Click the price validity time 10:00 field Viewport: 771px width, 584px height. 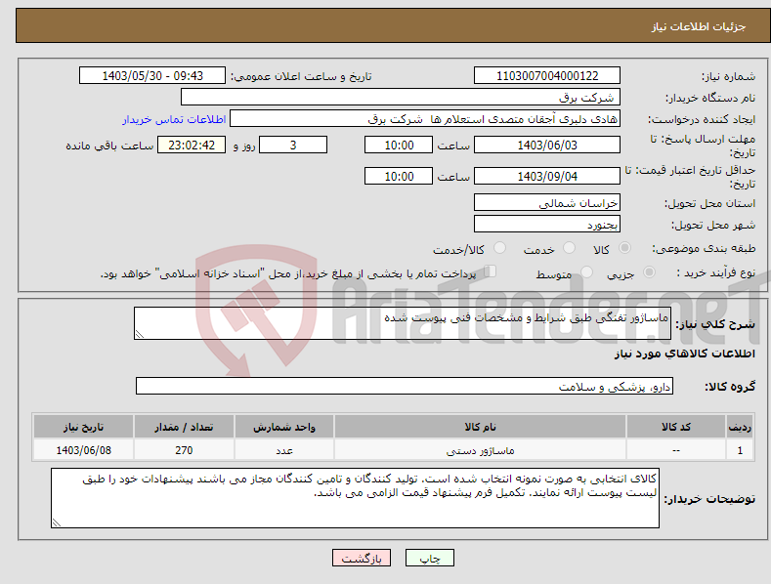399,176
